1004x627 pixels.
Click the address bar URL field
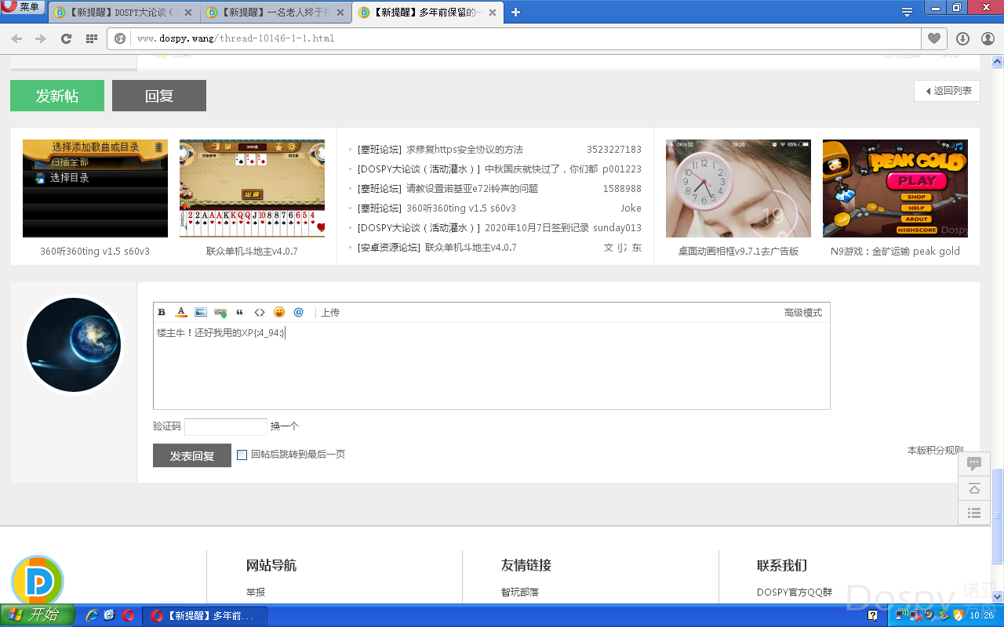click(x=526, y=38)
